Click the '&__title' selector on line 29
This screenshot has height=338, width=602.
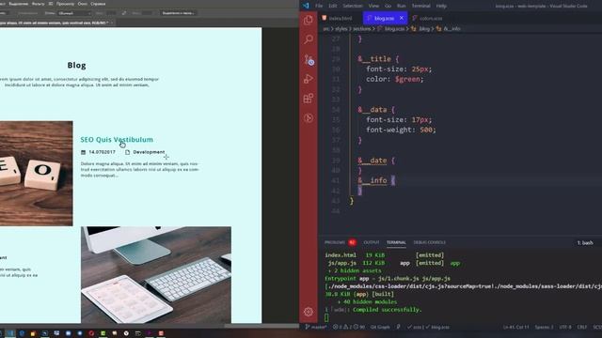[374, 59]
